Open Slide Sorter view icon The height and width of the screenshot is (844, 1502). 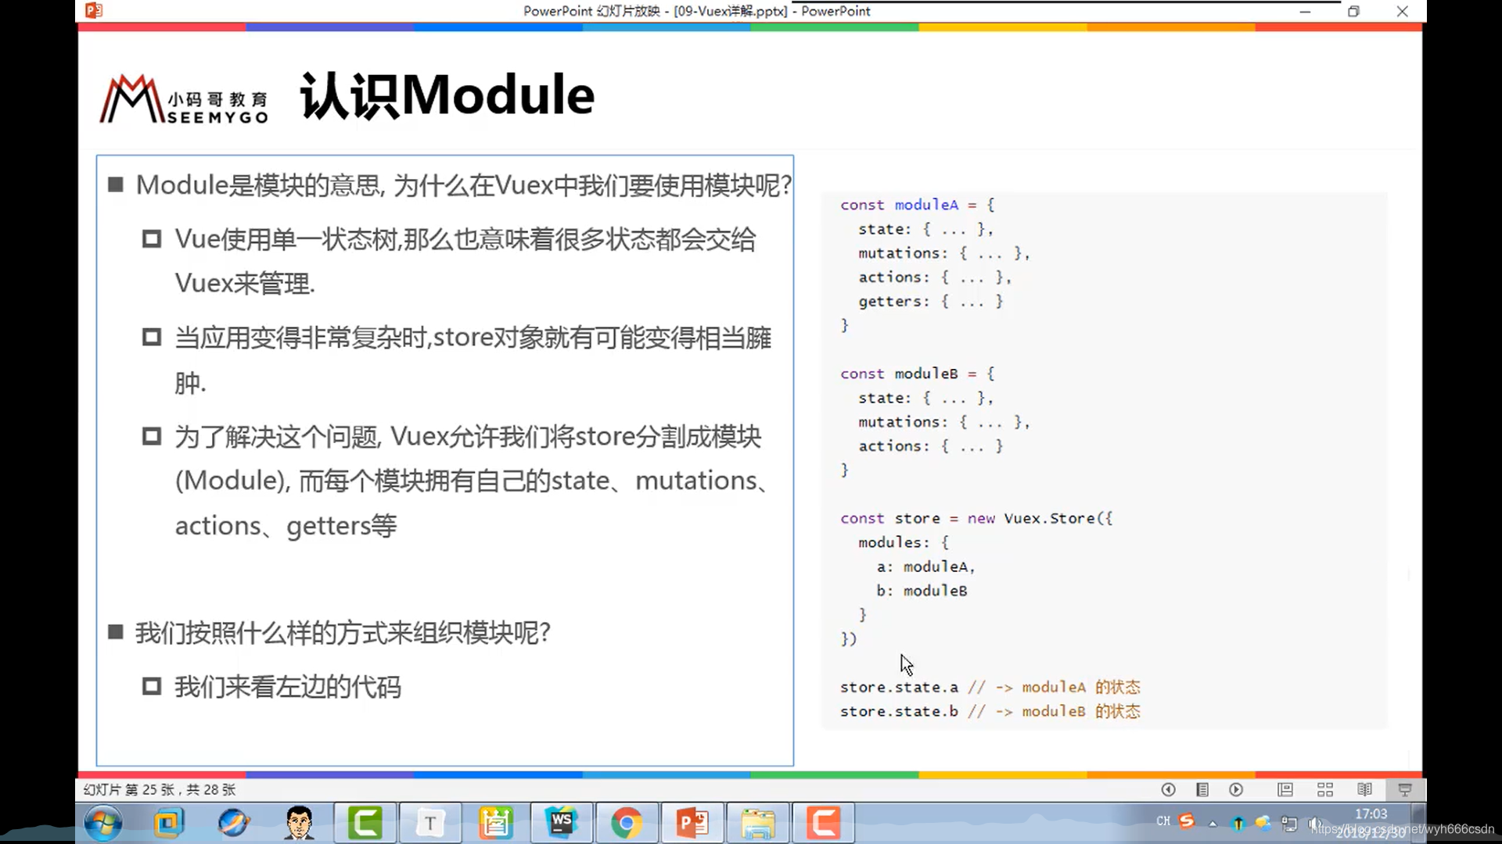(1325, 789)
